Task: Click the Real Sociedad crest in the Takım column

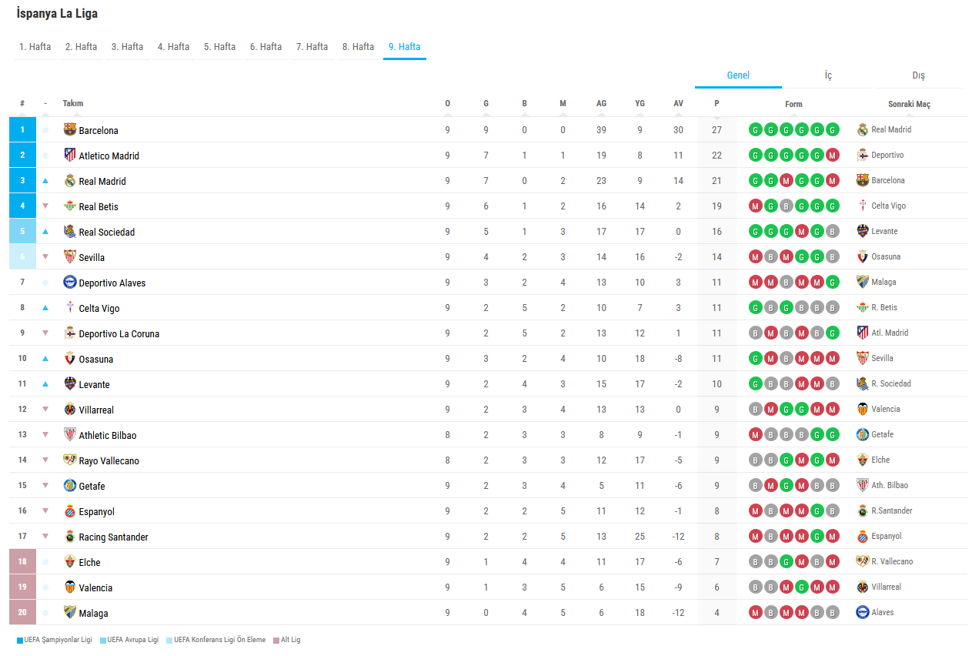Action: point(70,231)
